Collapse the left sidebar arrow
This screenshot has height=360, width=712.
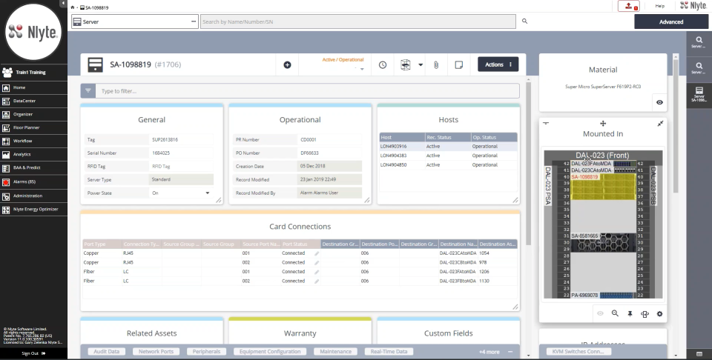63,3
